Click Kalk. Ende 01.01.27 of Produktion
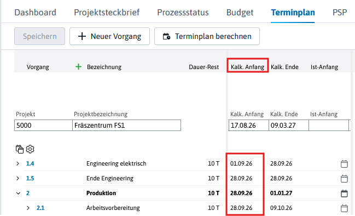This screenshot has width=355, height=216. (x=281, y=193)
